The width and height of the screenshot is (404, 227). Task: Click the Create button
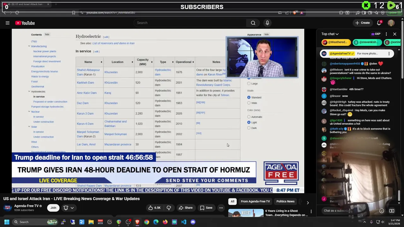pyautogui.click(x=362, y=23)
